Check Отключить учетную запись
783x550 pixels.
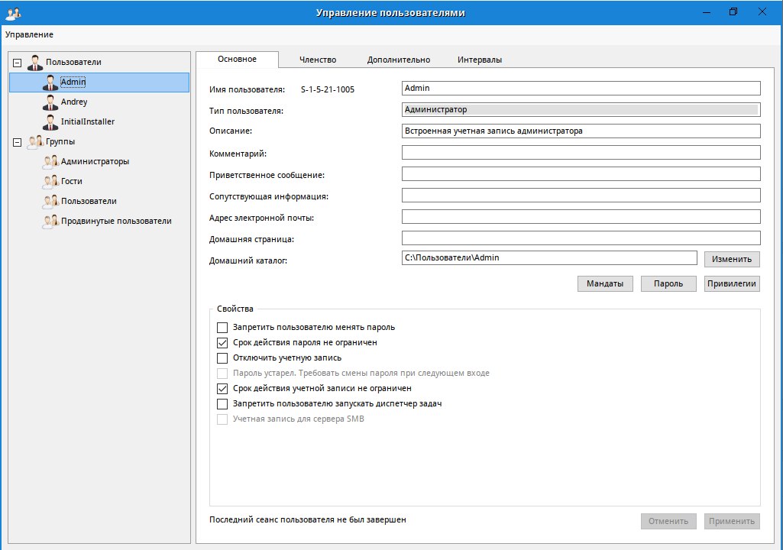click(222, 358)
